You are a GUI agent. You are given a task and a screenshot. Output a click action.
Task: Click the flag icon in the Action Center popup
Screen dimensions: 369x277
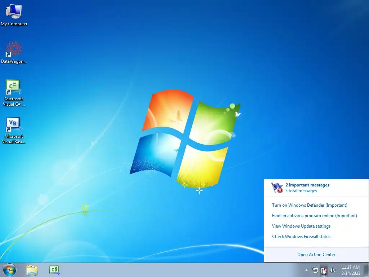click(x=277, y=188)
